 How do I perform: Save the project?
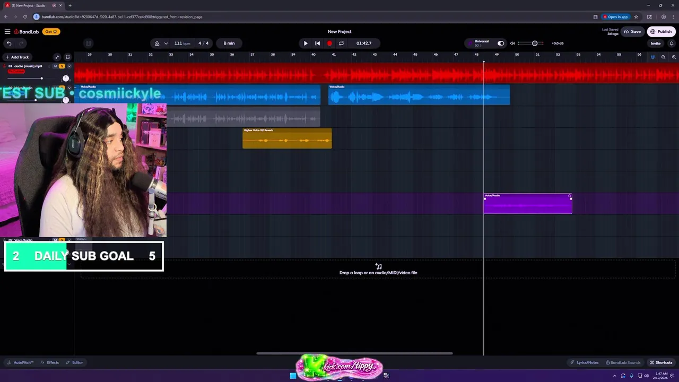(x=632, y=32)
